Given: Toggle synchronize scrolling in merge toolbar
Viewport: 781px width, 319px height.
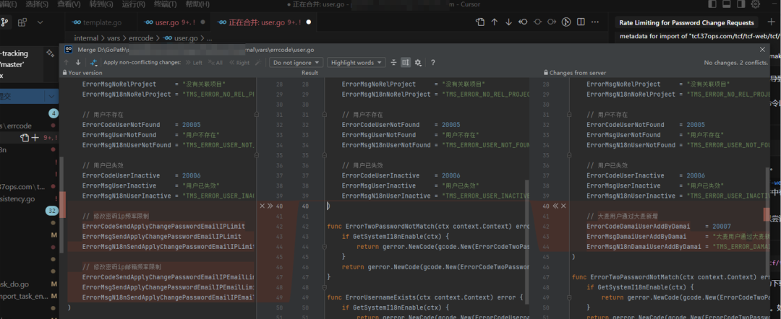Looking at the screenshot, I should pyautogui.click(x=406, y=63).
